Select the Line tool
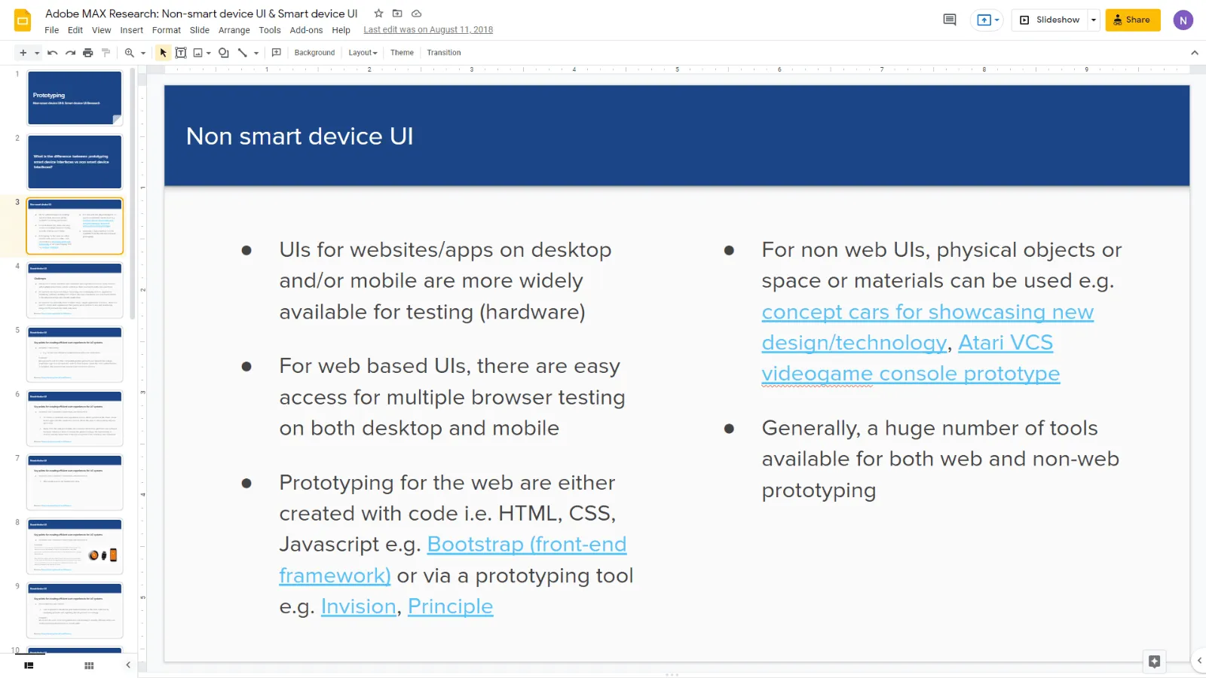1206x678 pixels. (x=243, y=53)
